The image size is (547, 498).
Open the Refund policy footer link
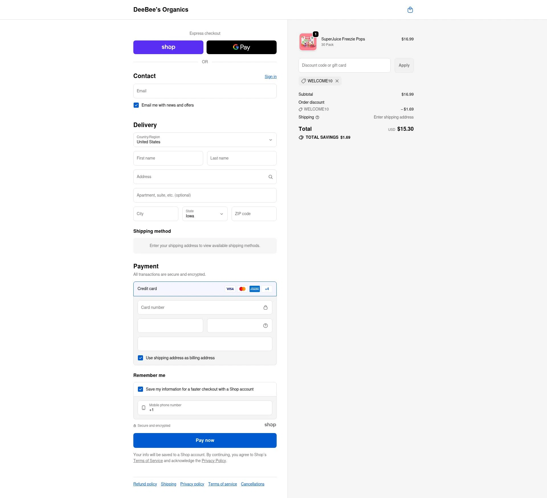tap(145, 484)
